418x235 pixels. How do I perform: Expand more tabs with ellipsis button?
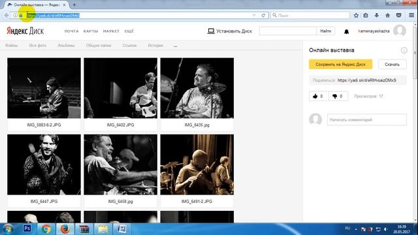(175, 46)
